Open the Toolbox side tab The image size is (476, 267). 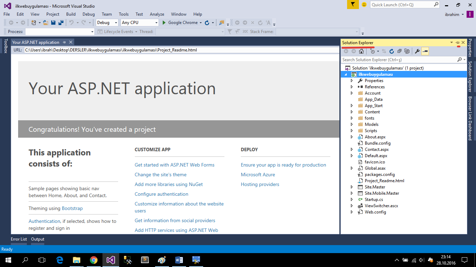pos(5,46)
